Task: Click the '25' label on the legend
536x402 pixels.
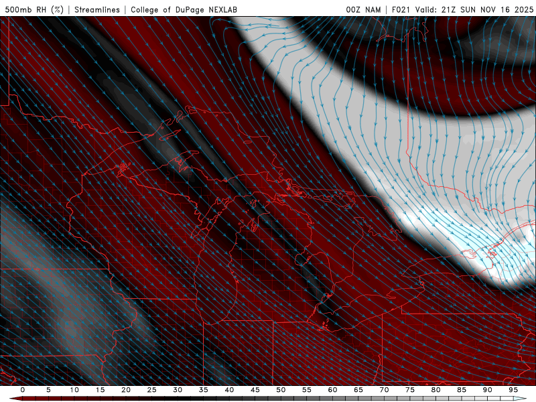Action: [152, 390]
